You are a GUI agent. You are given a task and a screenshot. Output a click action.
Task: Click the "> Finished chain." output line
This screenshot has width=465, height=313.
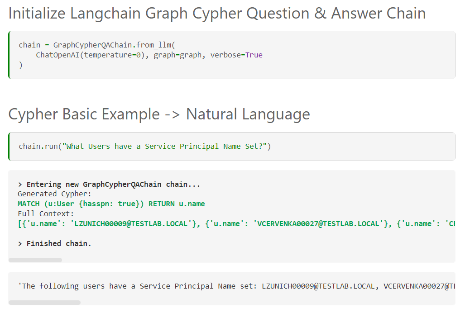[55, 243]
